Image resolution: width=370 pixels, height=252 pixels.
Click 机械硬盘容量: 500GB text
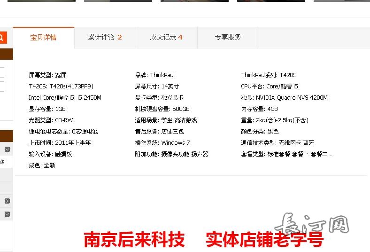click(x=162, y=109)
